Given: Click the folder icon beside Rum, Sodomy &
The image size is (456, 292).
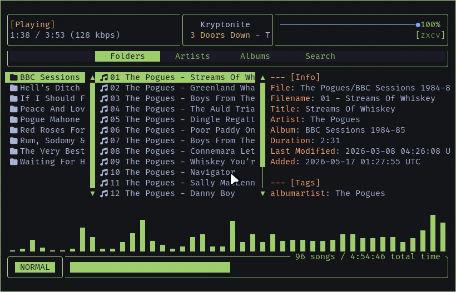Looking at the screenshot, I should [14, 141].
